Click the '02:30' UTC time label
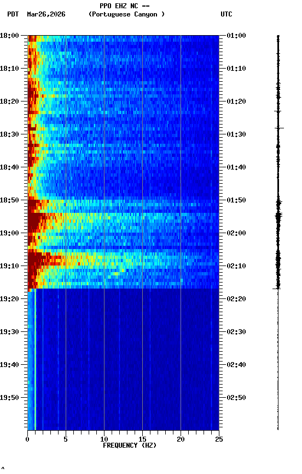302x474 pixels. 236,332
